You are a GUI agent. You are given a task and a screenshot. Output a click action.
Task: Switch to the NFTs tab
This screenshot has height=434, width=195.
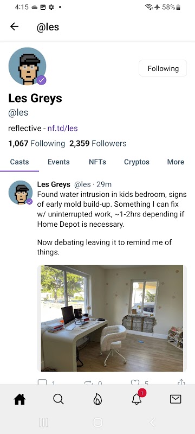click(97, 162)
